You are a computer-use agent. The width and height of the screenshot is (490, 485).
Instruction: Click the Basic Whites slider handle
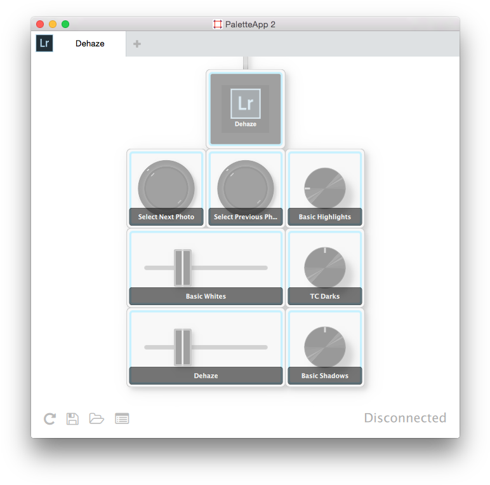[183, 268]
